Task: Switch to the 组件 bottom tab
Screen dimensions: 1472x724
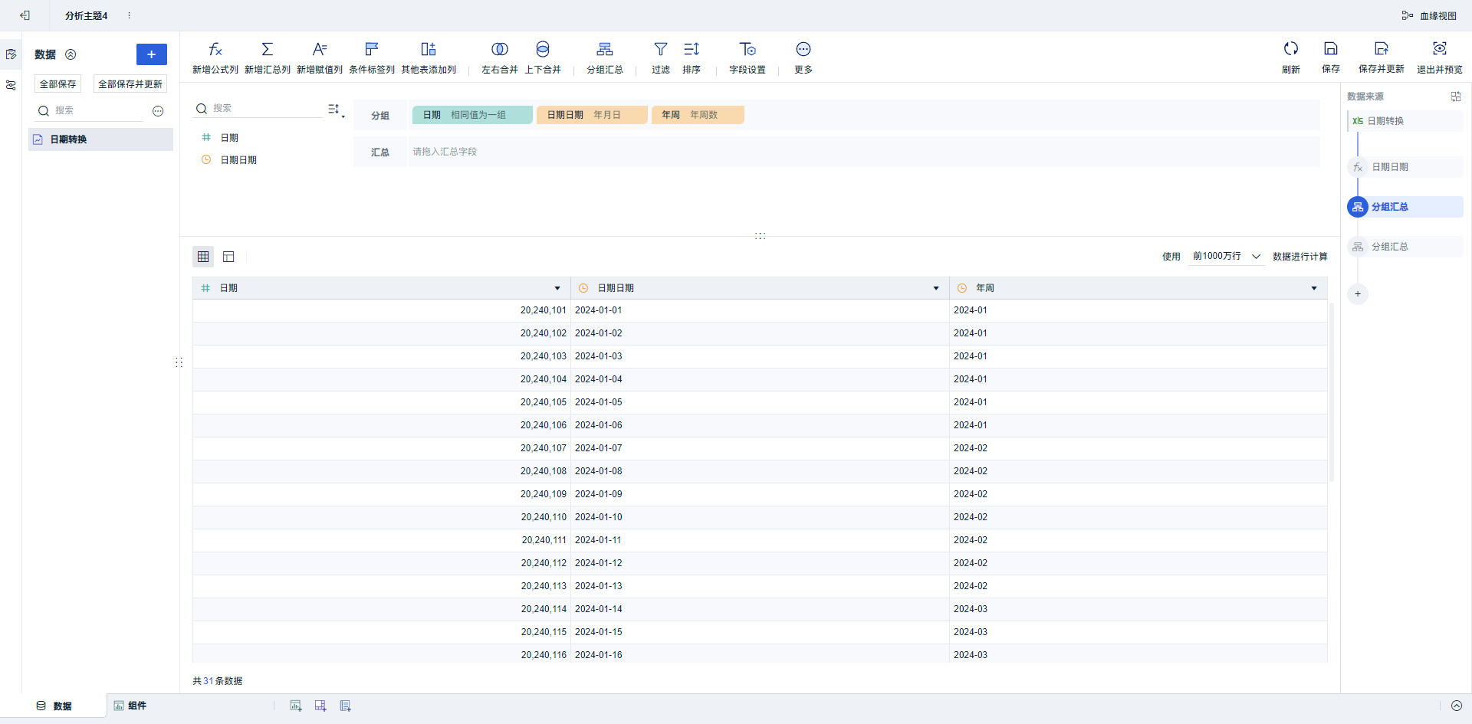Action: coord(130,706)
